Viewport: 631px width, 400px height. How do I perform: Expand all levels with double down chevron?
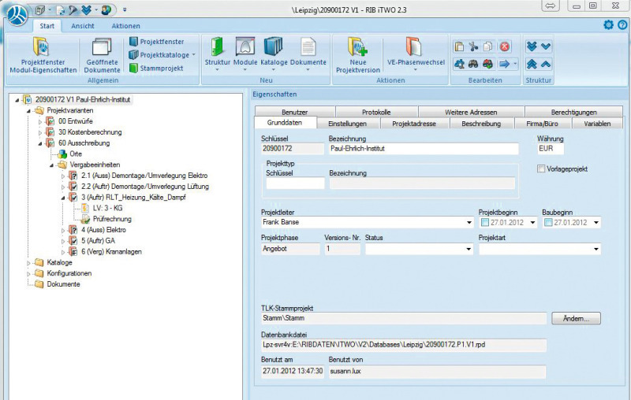tap(531, 46)
